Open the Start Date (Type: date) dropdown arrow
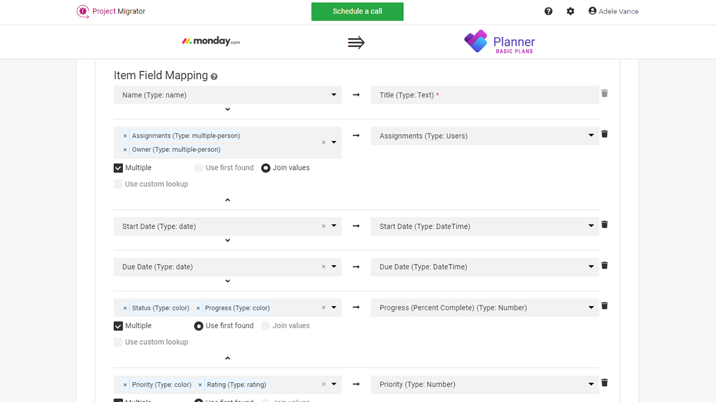 tap(334, 226)
